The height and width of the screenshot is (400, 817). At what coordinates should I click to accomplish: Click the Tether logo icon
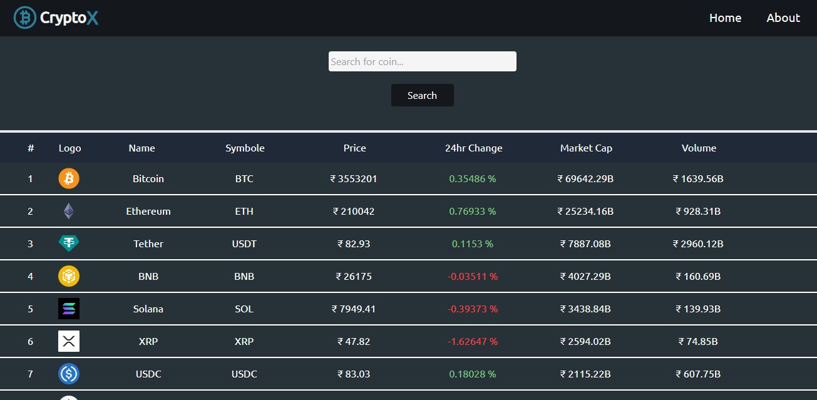click(68, 244)
